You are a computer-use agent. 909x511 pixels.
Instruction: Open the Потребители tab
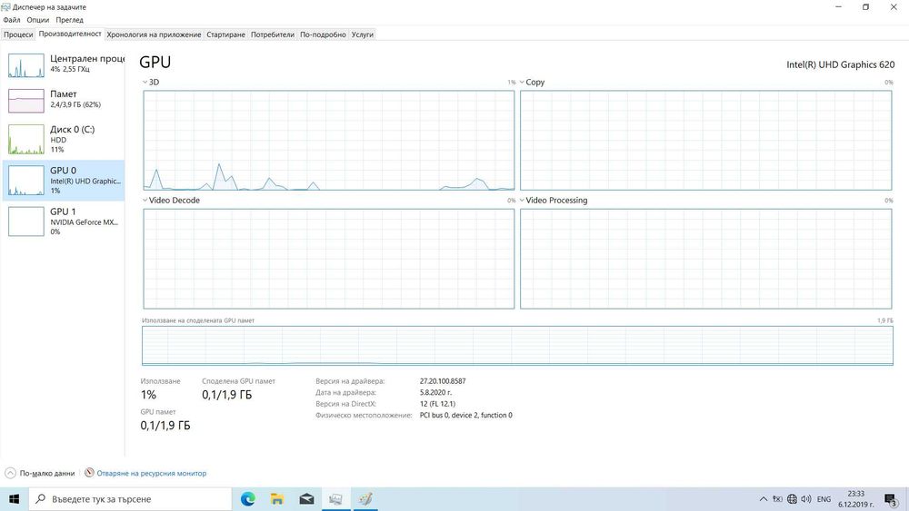(273, 34)
